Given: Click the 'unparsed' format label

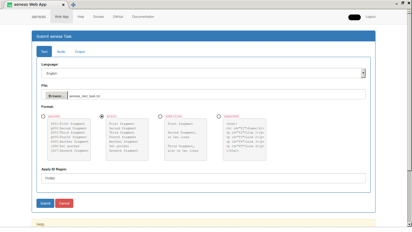Looking at the screenshot, I should click(231, 116).
